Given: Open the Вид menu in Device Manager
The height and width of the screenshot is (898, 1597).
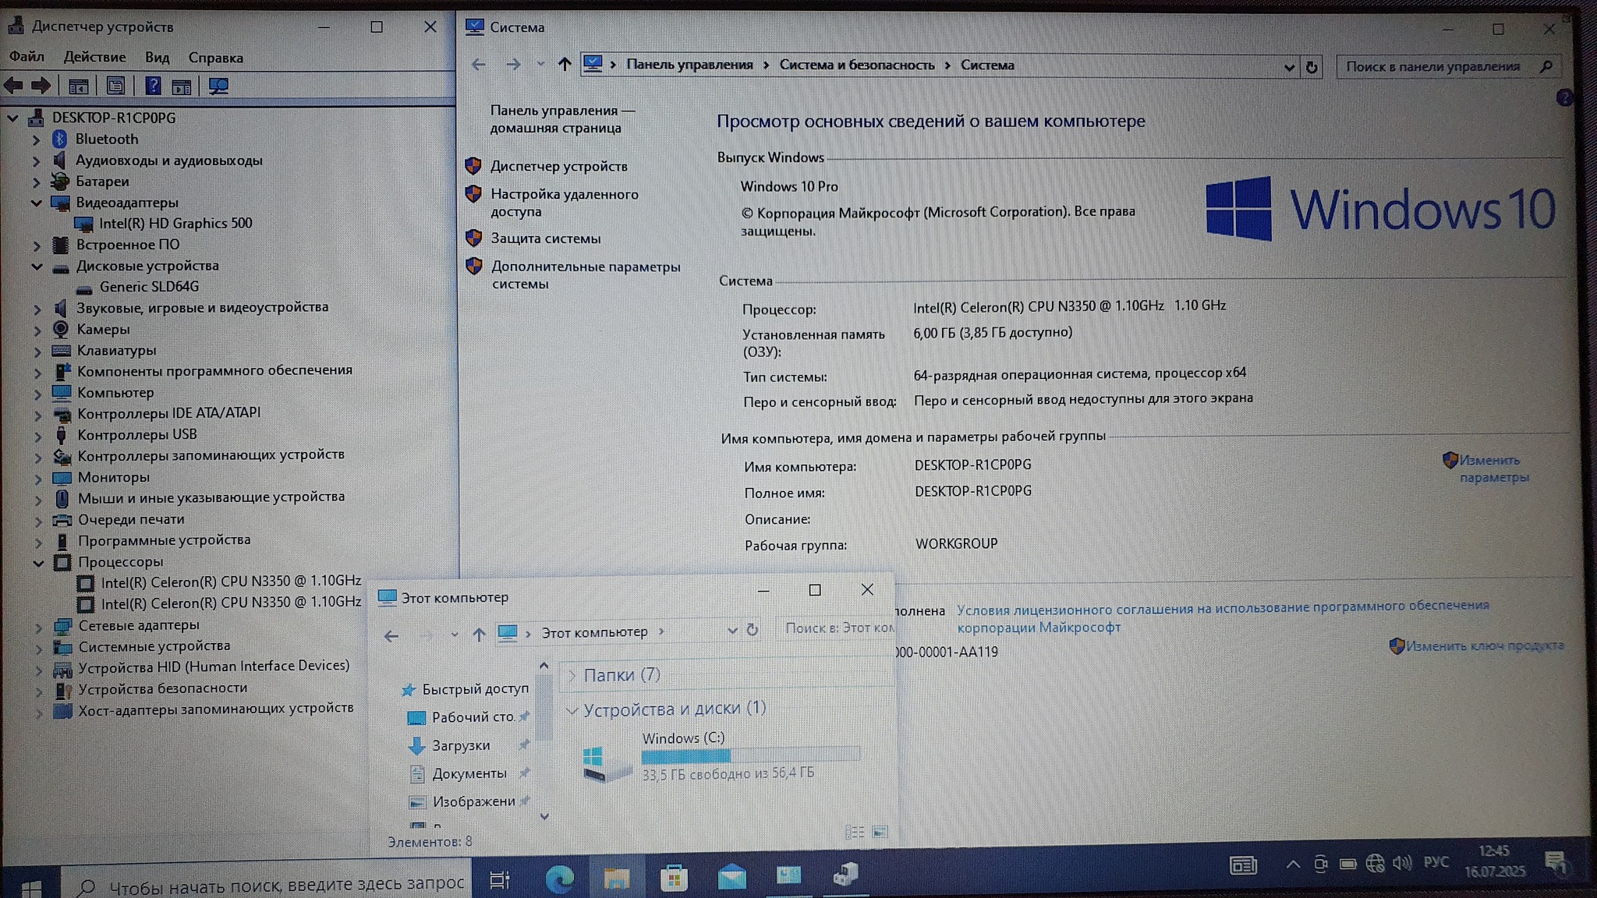Looking at the screenshot, I should 157,57.
